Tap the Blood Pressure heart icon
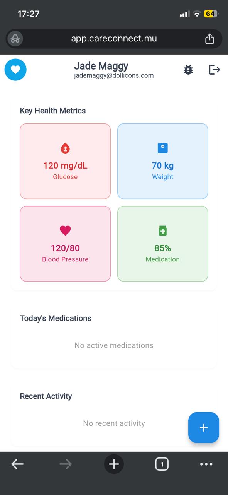Image resolution: width=228 pixels, height=495 pixels. 65,230
